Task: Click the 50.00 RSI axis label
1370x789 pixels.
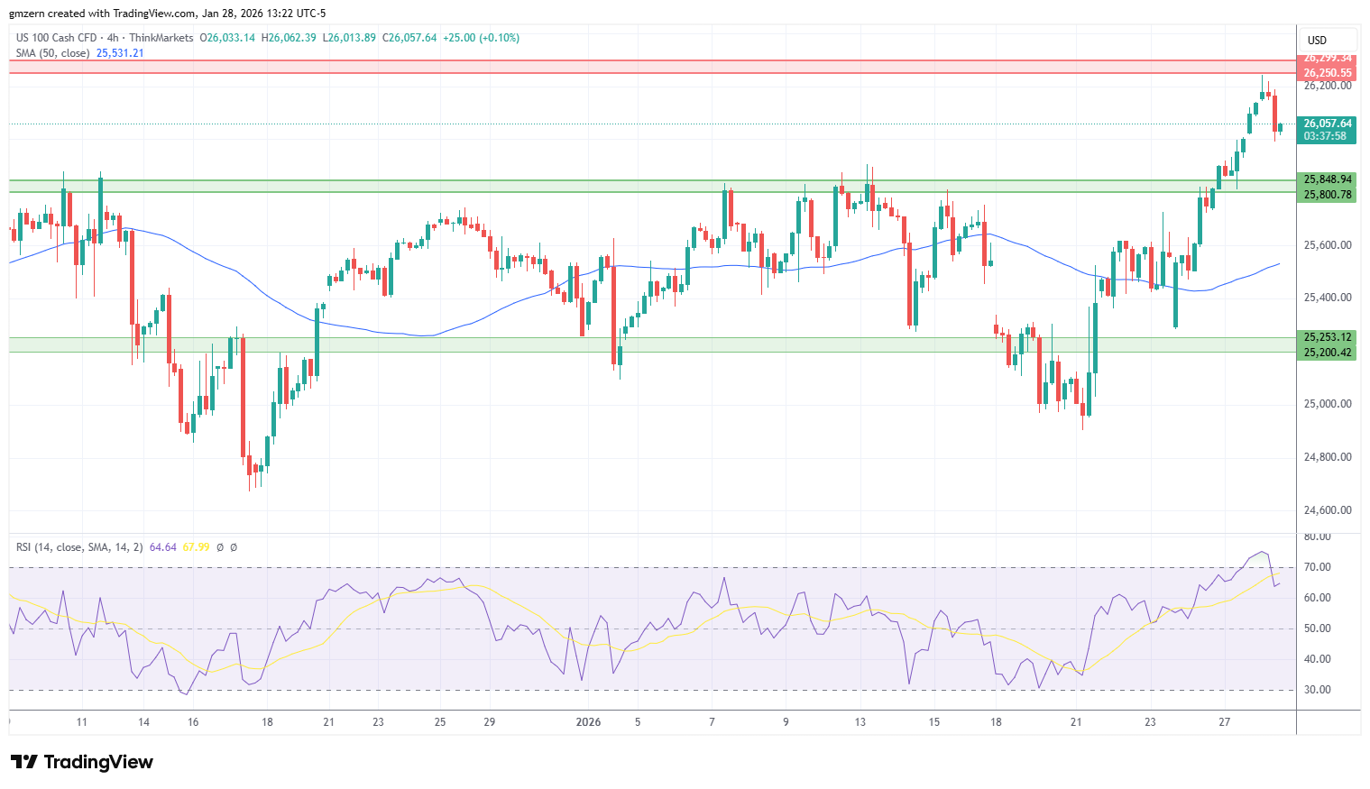Action: pos(1317,628)
